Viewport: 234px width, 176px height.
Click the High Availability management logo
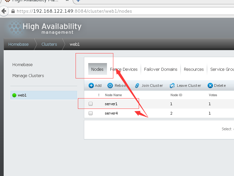(45, 28)
